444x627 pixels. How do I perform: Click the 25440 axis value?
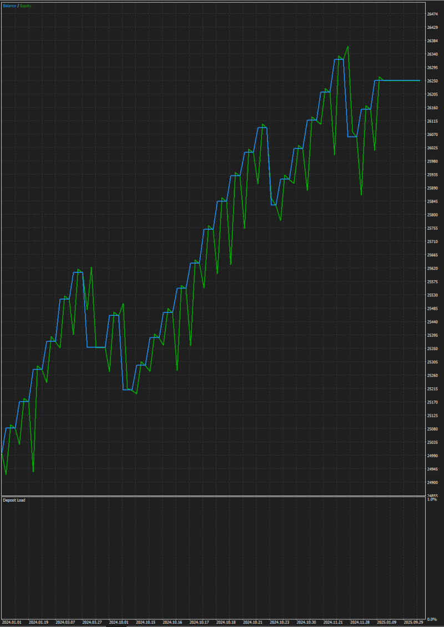click(432, 322)
